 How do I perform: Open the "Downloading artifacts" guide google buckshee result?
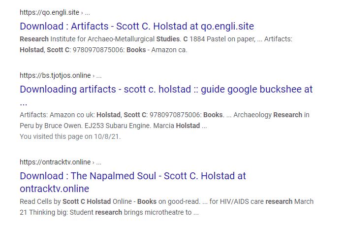pos(166,90)
